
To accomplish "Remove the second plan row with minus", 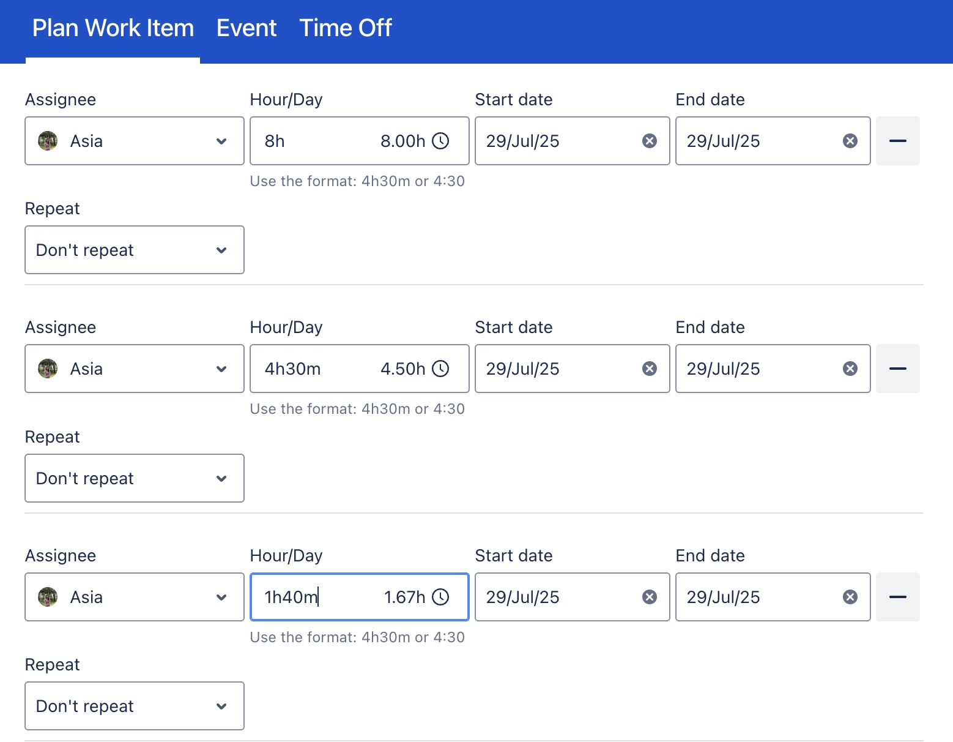I will coord(897,369).
